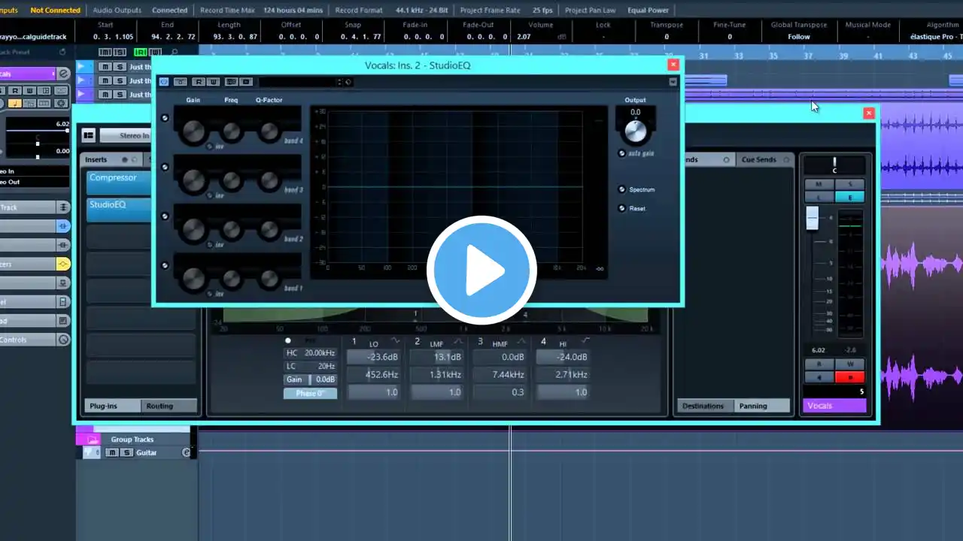Viewport: 963px width, 541px height.
Task: Mute the Guitar track
Action: point(112,452)
